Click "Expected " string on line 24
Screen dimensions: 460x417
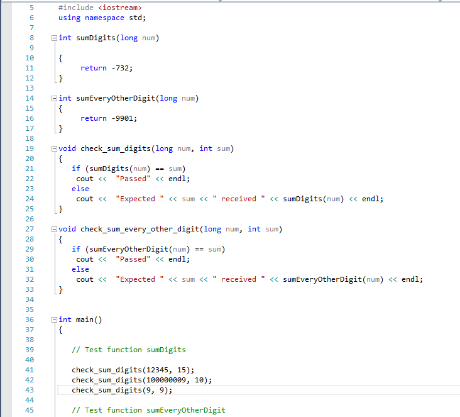[x=140, y=199]
